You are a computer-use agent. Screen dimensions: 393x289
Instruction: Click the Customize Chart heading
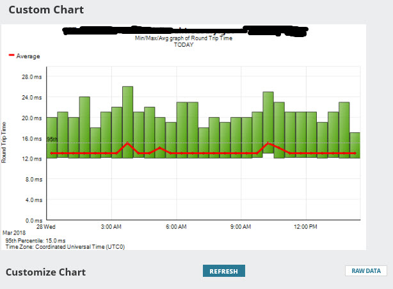pos(46,272)
